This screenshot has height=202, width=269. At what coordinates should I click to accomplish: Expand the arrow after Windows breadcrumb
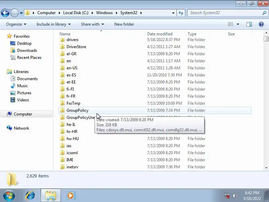coord(117,13)
